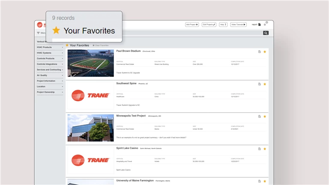The width and height of the screenshot is (329, 185).
Task: Expand the Location filter
Action: pyautogui.click(x=50, y=87)
